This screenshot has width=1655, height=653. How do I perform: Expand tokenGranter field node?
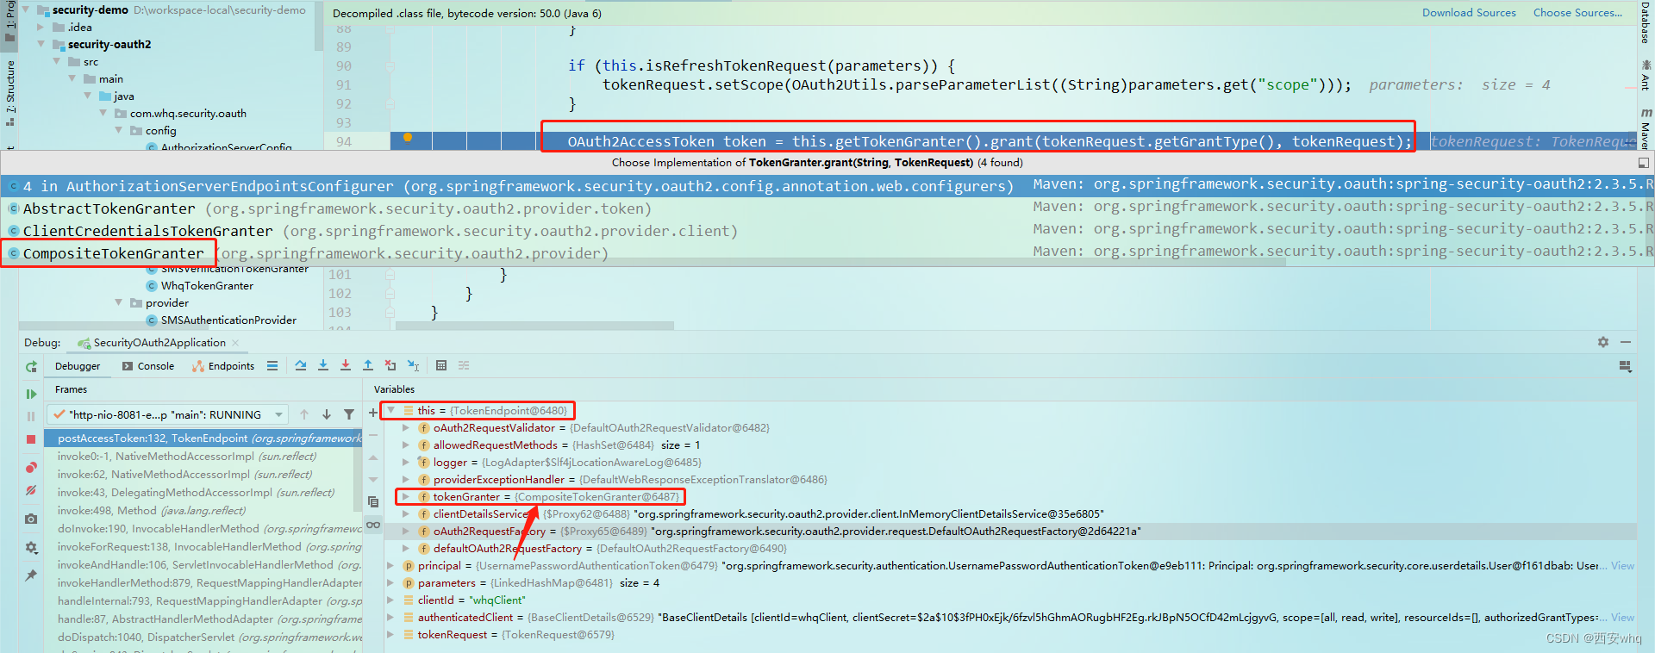point(406,497)
